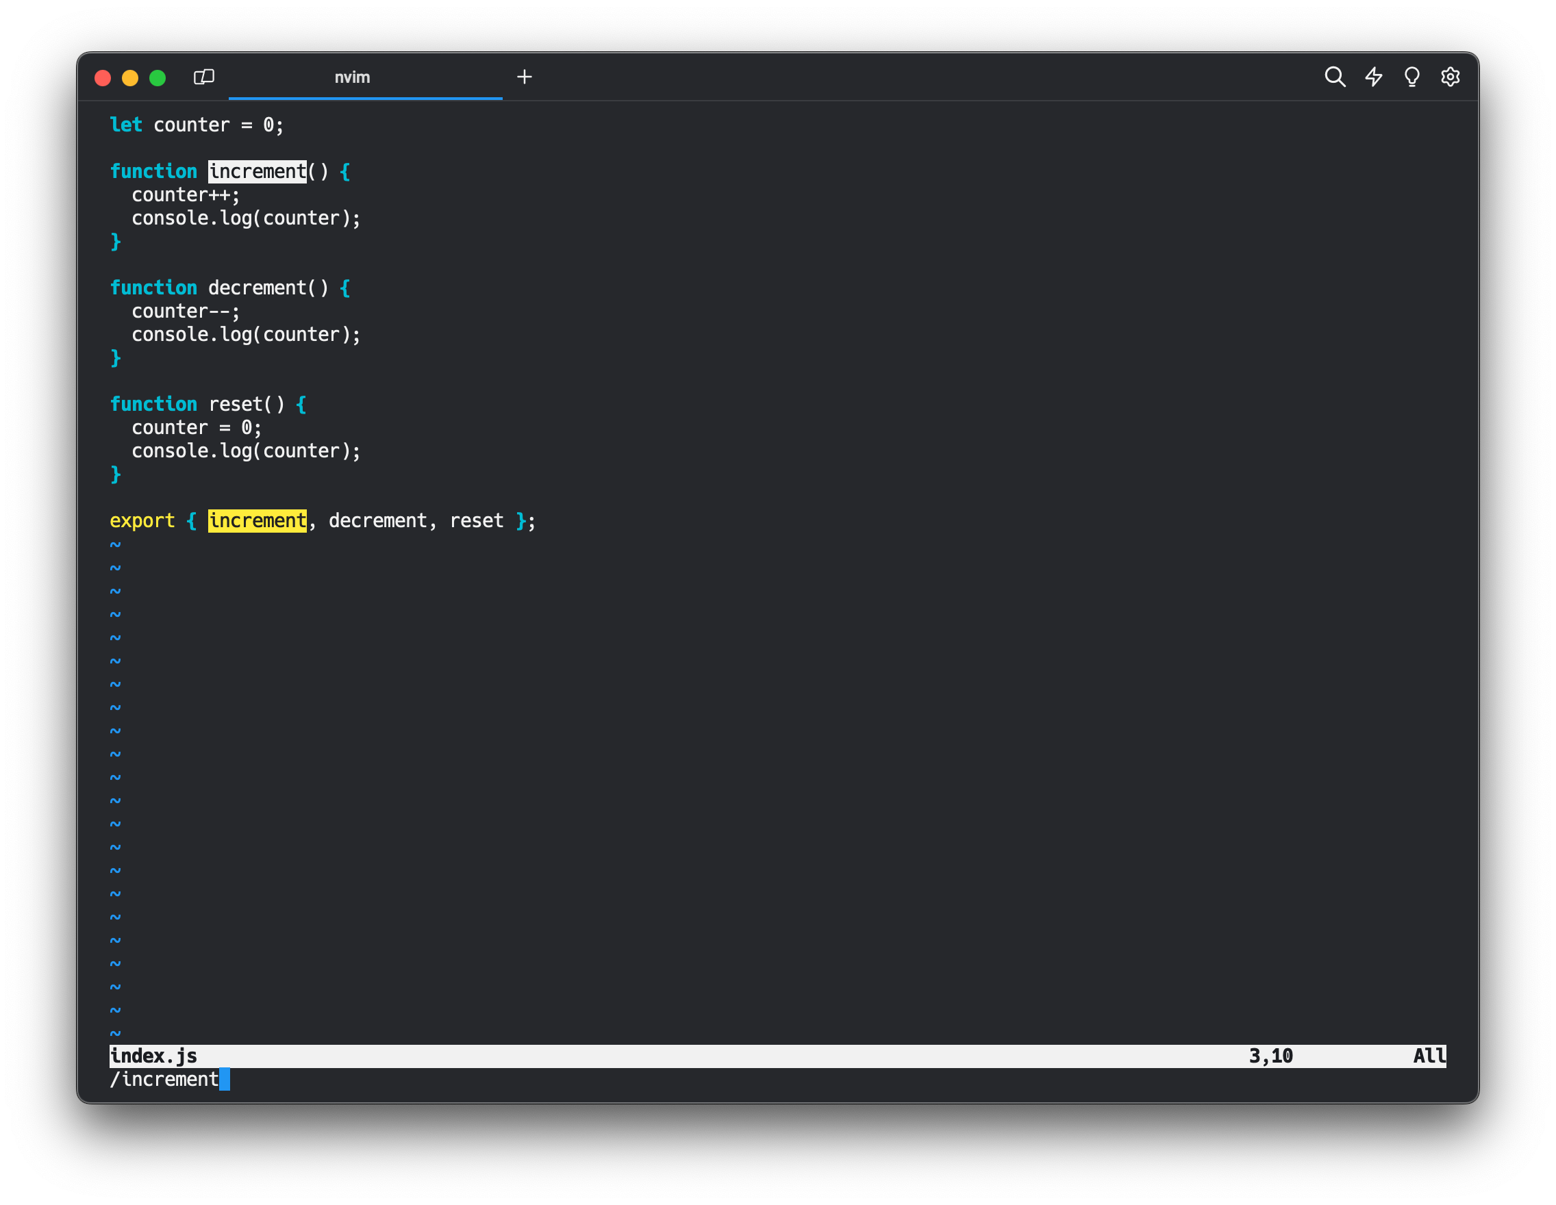Click the lightbulb hints icon

coord(1411,77)
